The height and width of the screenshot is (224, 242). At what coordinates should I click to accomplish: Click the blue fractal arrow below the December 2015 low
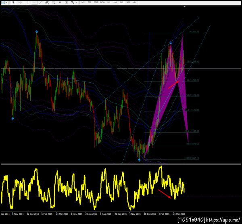click(x=139, y=160)
